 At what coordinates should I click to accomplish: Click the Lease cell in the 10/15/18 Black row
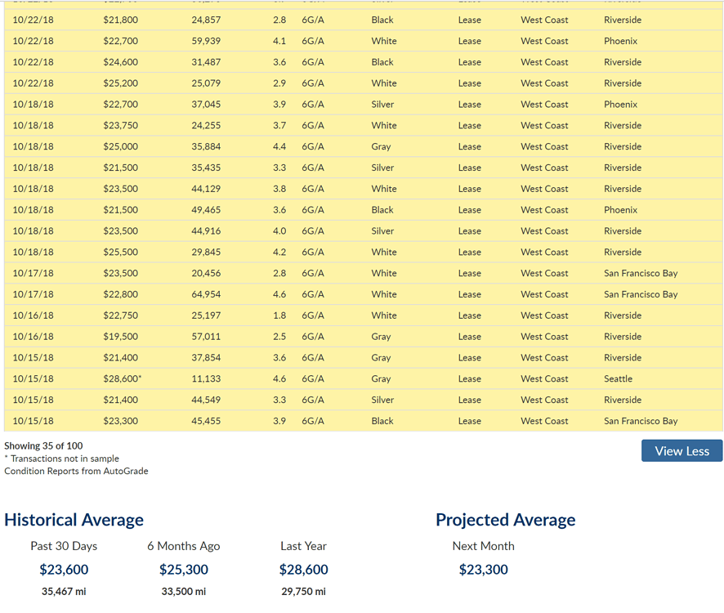coord(469,421)
